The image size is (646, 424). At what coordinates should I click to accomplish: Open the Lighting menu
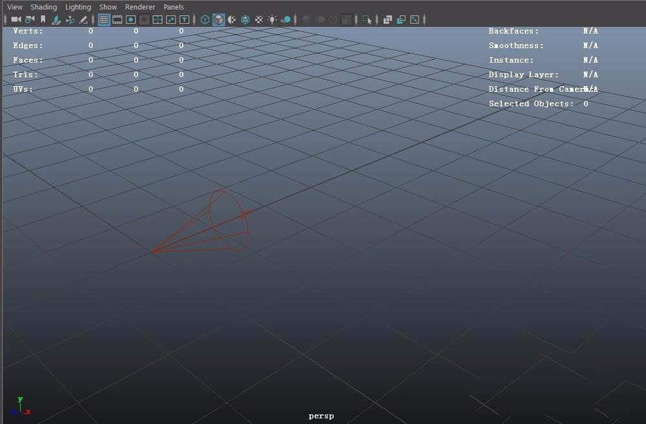(78, 7)
